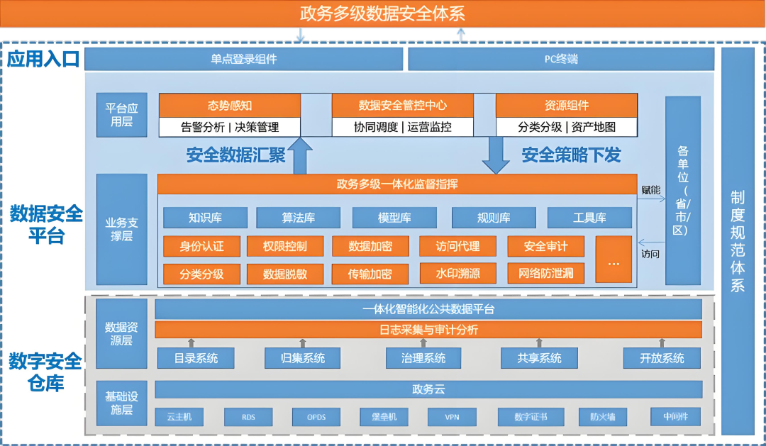This screenshot has height=446, width=766.
Task: Click the 模型库 box
Action: [394, 218]
